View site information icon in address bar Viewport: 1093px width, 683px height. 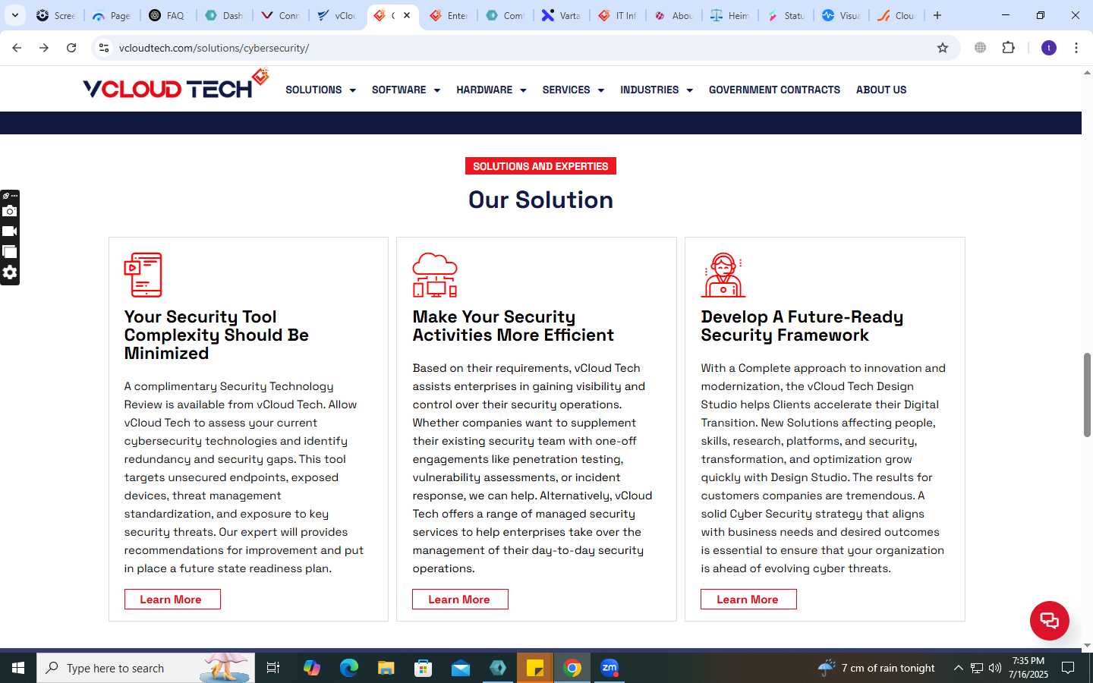[104, 48]
